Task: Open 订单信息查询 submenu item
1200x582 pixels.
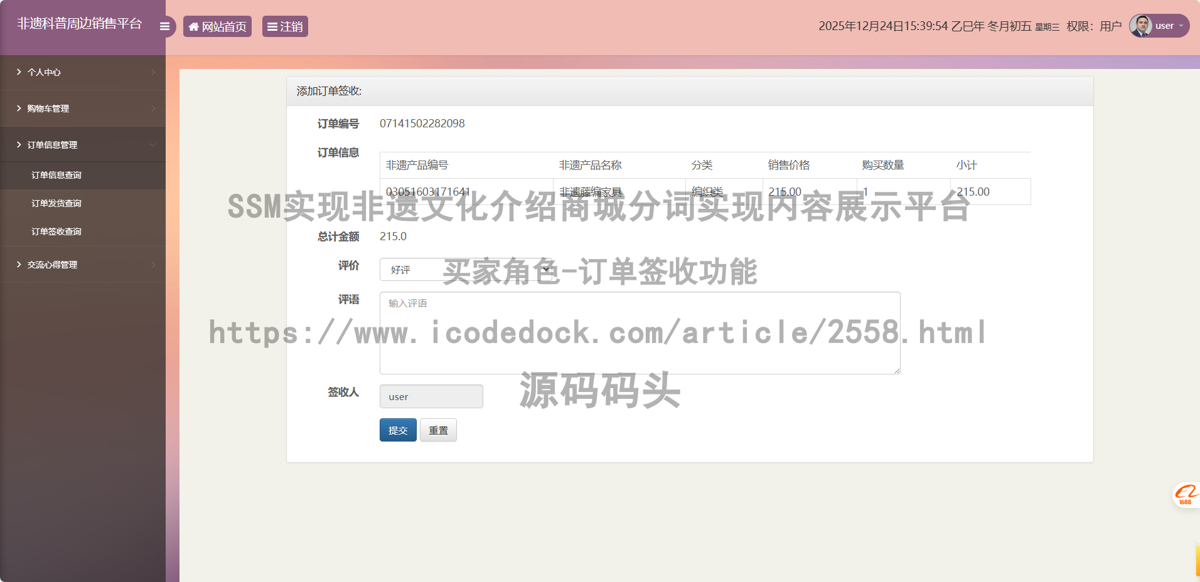Action: click(x=56, y=175)
